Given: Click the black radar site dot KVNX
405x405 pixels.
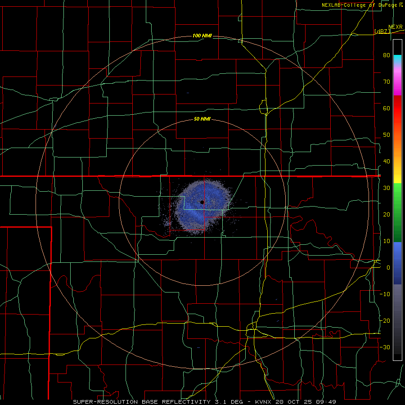Looking at the screenshot, I should (x=202, y=202).
